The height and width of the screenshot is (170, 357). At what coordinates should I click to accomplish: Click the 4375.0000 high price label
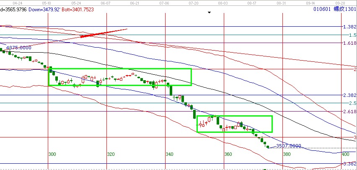(19, 48)
